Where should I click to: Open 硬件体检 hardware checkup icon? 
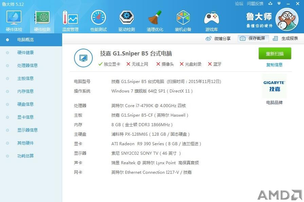coord(14,21)
